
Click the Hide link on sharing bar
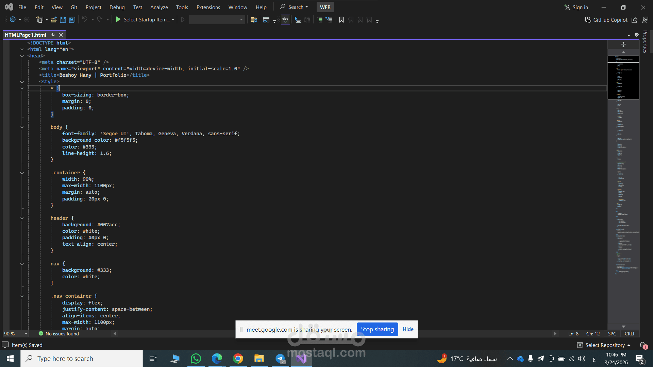(x=408, y=329)
